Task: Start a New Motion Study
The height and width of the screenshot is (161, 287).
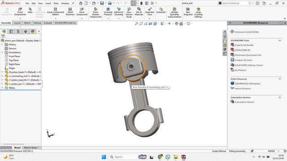Action: [129, 13]
